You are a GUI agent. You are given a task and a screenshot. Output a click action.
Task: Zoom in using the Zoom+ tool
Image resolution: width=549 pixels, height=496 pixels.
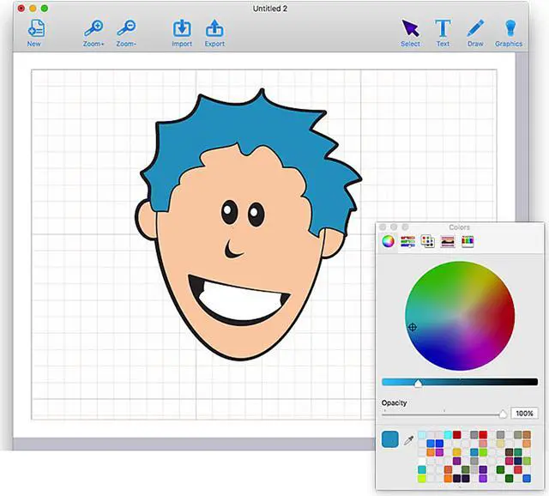point(94,28)
